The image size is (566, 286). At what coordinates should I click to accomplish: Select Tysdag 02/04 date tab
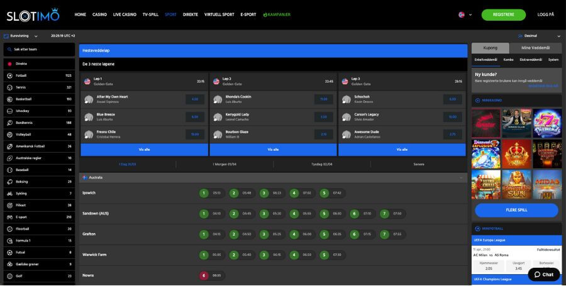click(321, 165)
